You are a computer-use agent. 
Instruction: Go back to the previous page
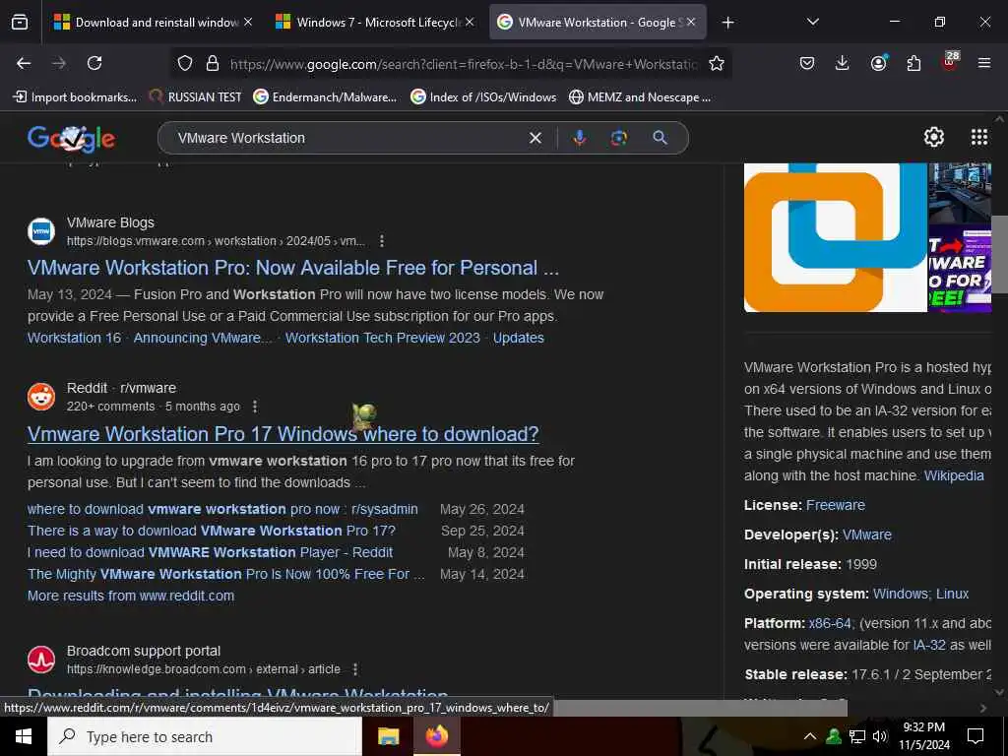[x=24, y=63]
